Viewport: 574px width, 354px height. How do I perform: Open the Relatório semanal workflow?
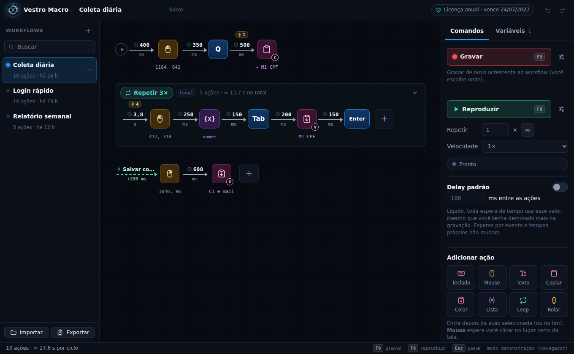49,121
